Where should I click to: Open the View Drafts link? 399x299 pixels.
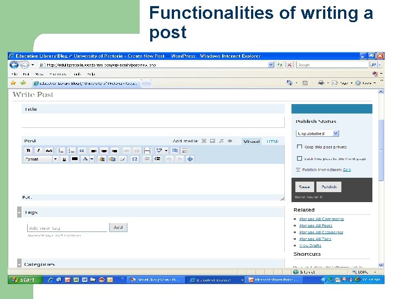(310, 245)
